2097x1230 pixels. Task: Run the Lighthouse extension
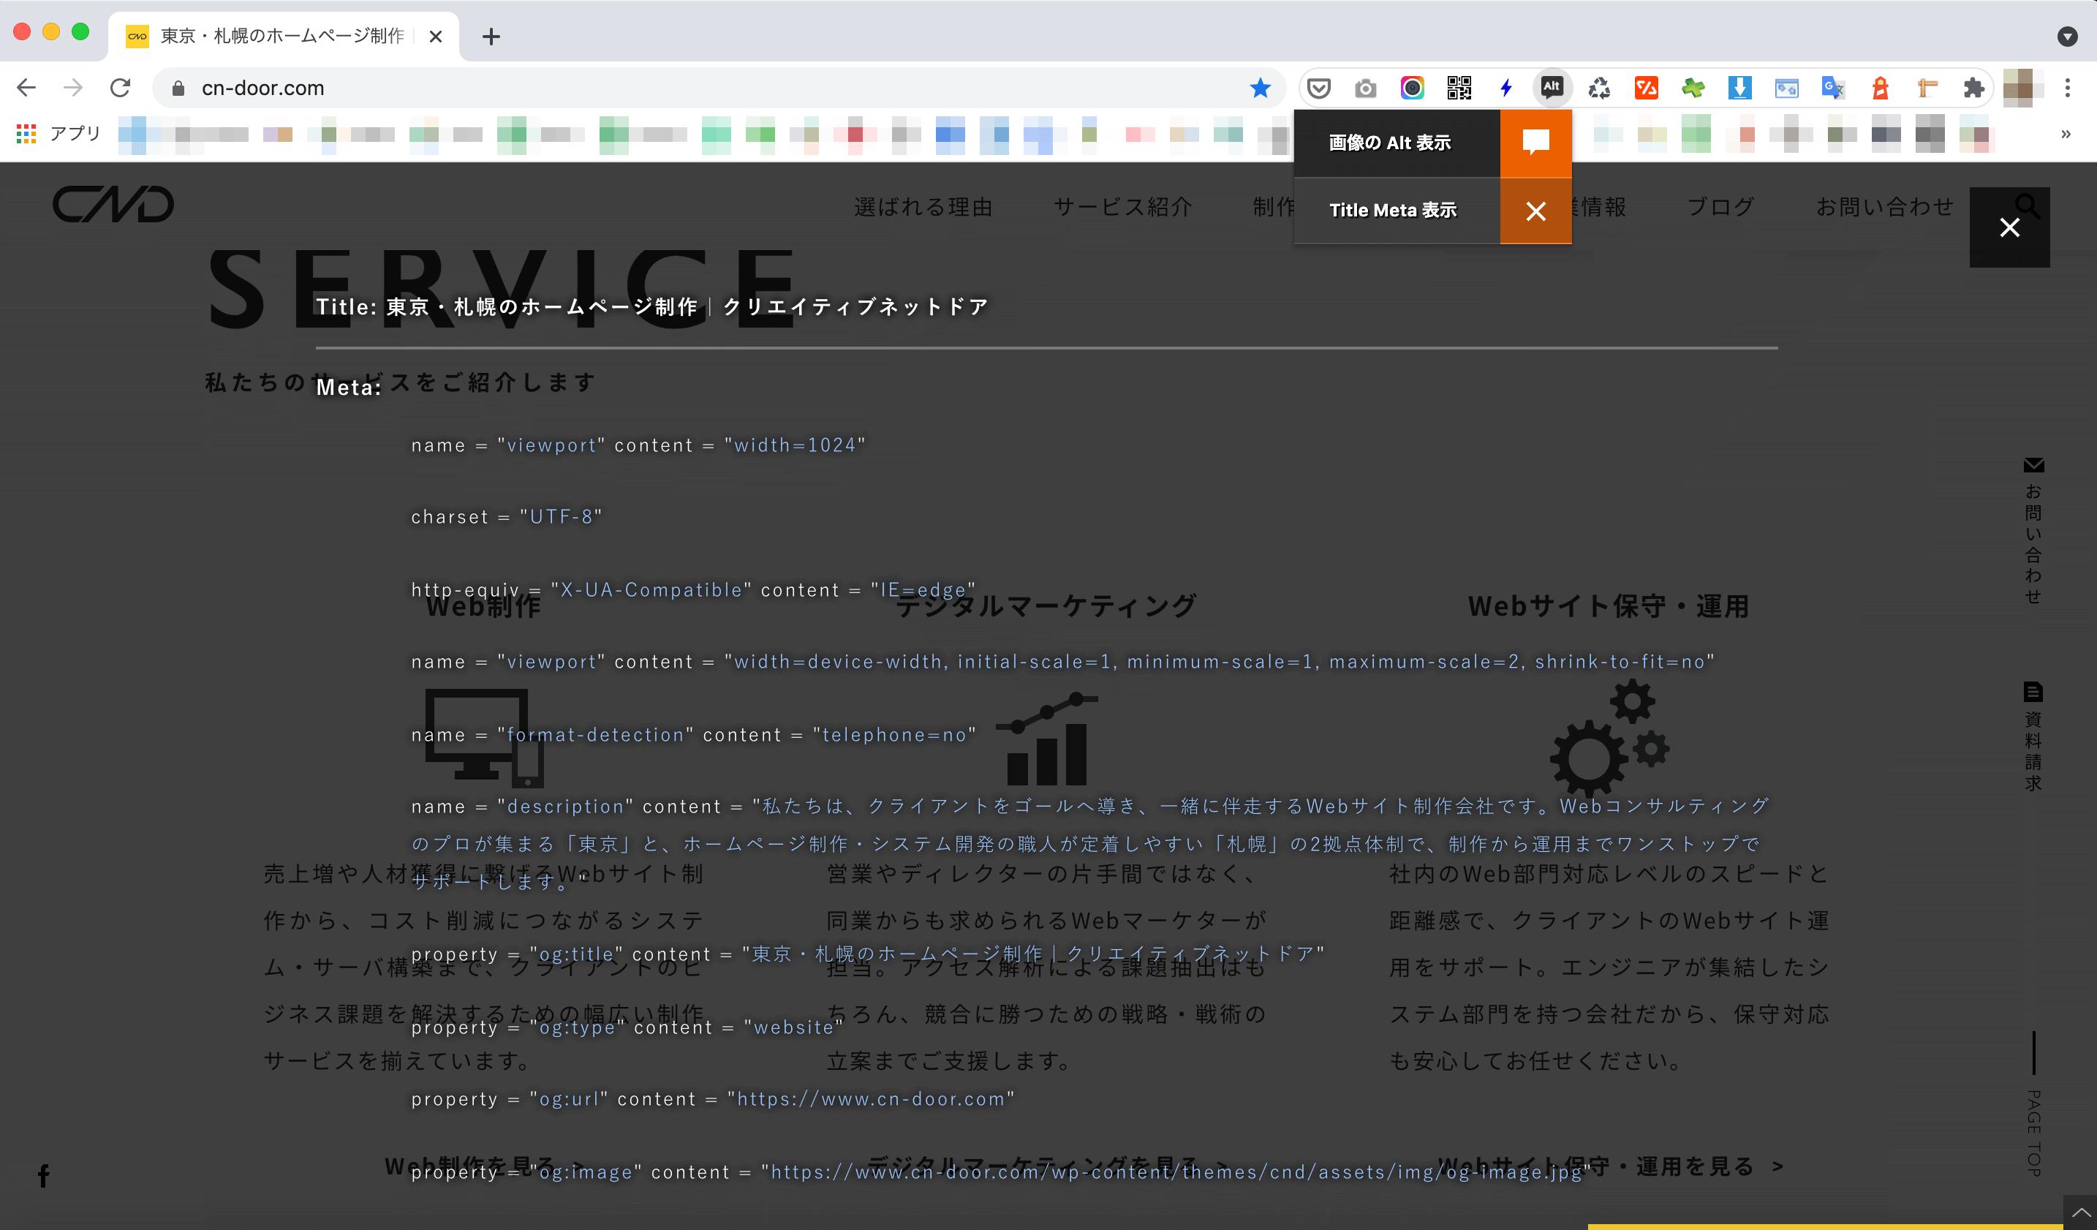coord(1880,88)
